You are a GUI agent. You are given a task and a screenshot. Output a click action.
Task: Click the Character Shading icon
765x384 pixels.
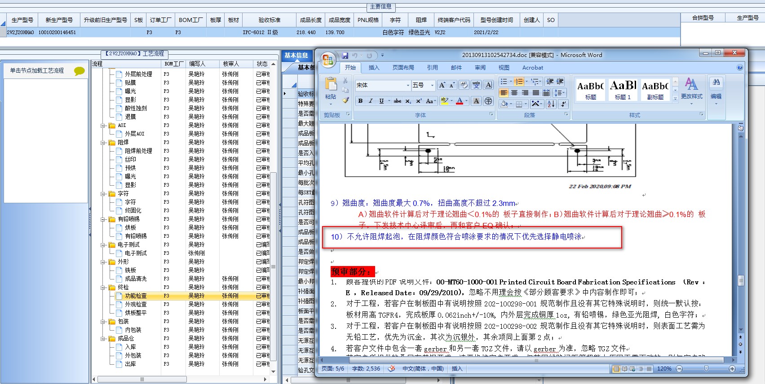(476, 101)
